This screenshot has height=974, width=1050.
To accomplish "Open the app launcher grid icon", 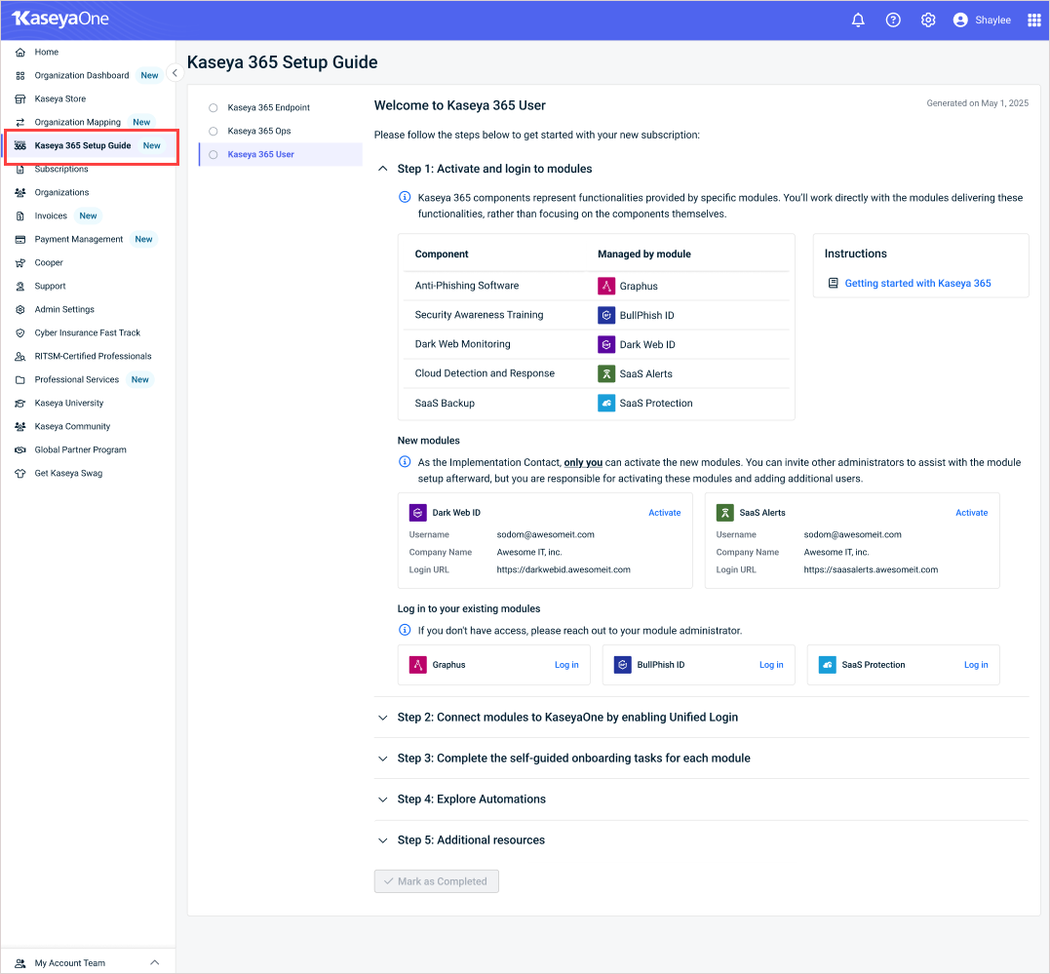I will (1034, 20).
